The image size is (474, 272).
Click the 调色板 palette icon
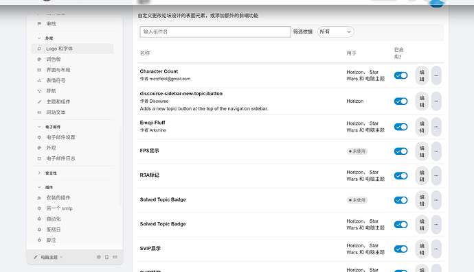pyautogui.click(x=39, y=60)
